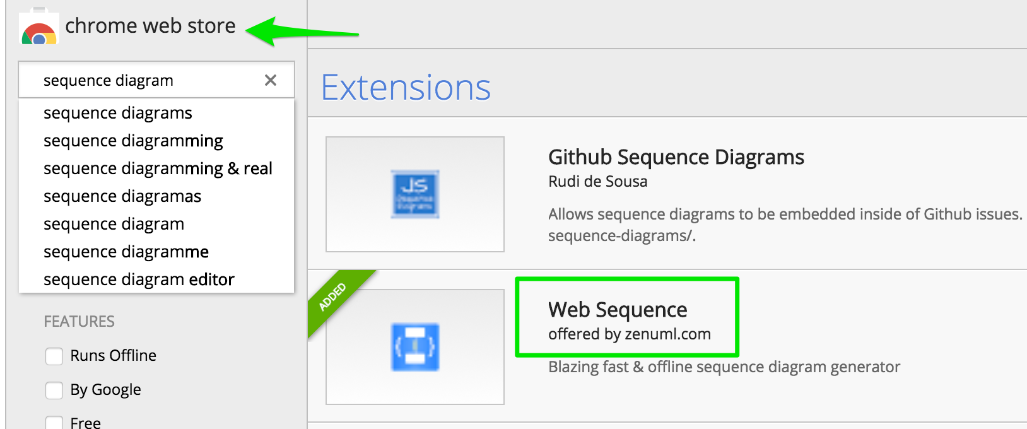This screenshot has height=429, width=1027.
Task: Open the Web Sequence blue extension icon
Action: click(x=415, y=347)
